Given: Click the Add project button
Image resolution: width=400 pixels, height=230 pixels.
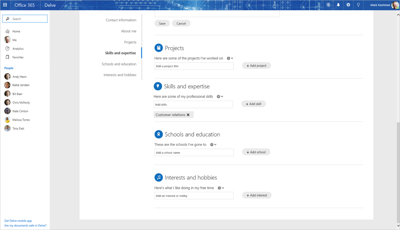Looking at the screenshot, I should pos(256,66).
